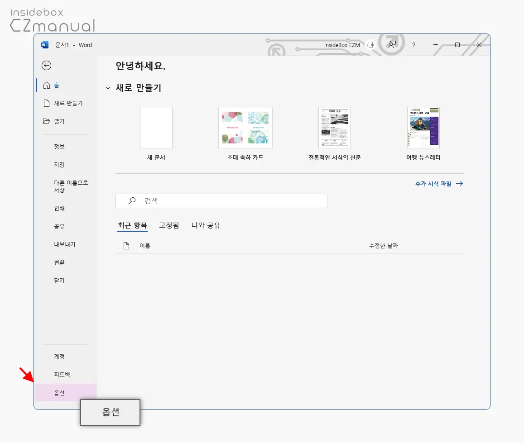Click the insideBox EZM account name

click(342, 45)
